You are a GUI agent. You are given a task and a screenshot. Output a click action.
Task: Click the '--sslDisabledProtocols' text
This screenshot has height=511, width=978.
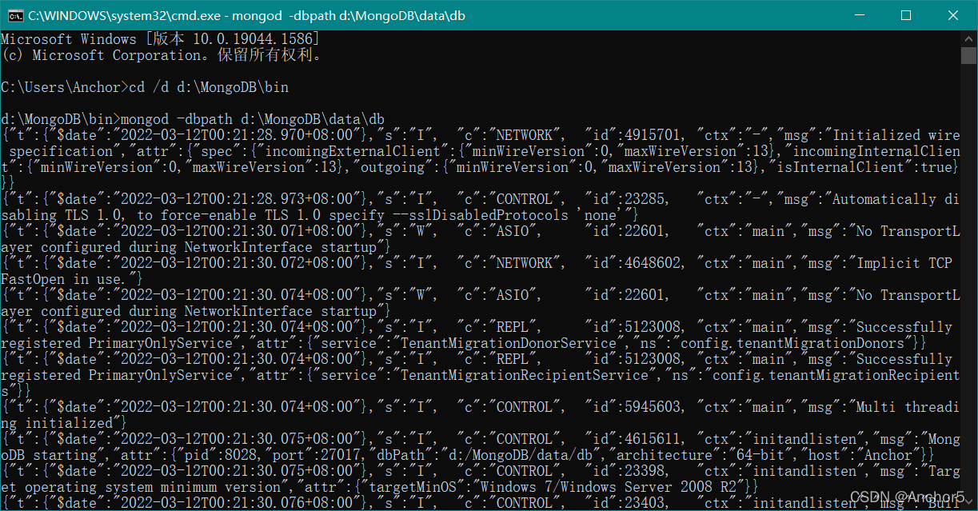pos(479,215)
